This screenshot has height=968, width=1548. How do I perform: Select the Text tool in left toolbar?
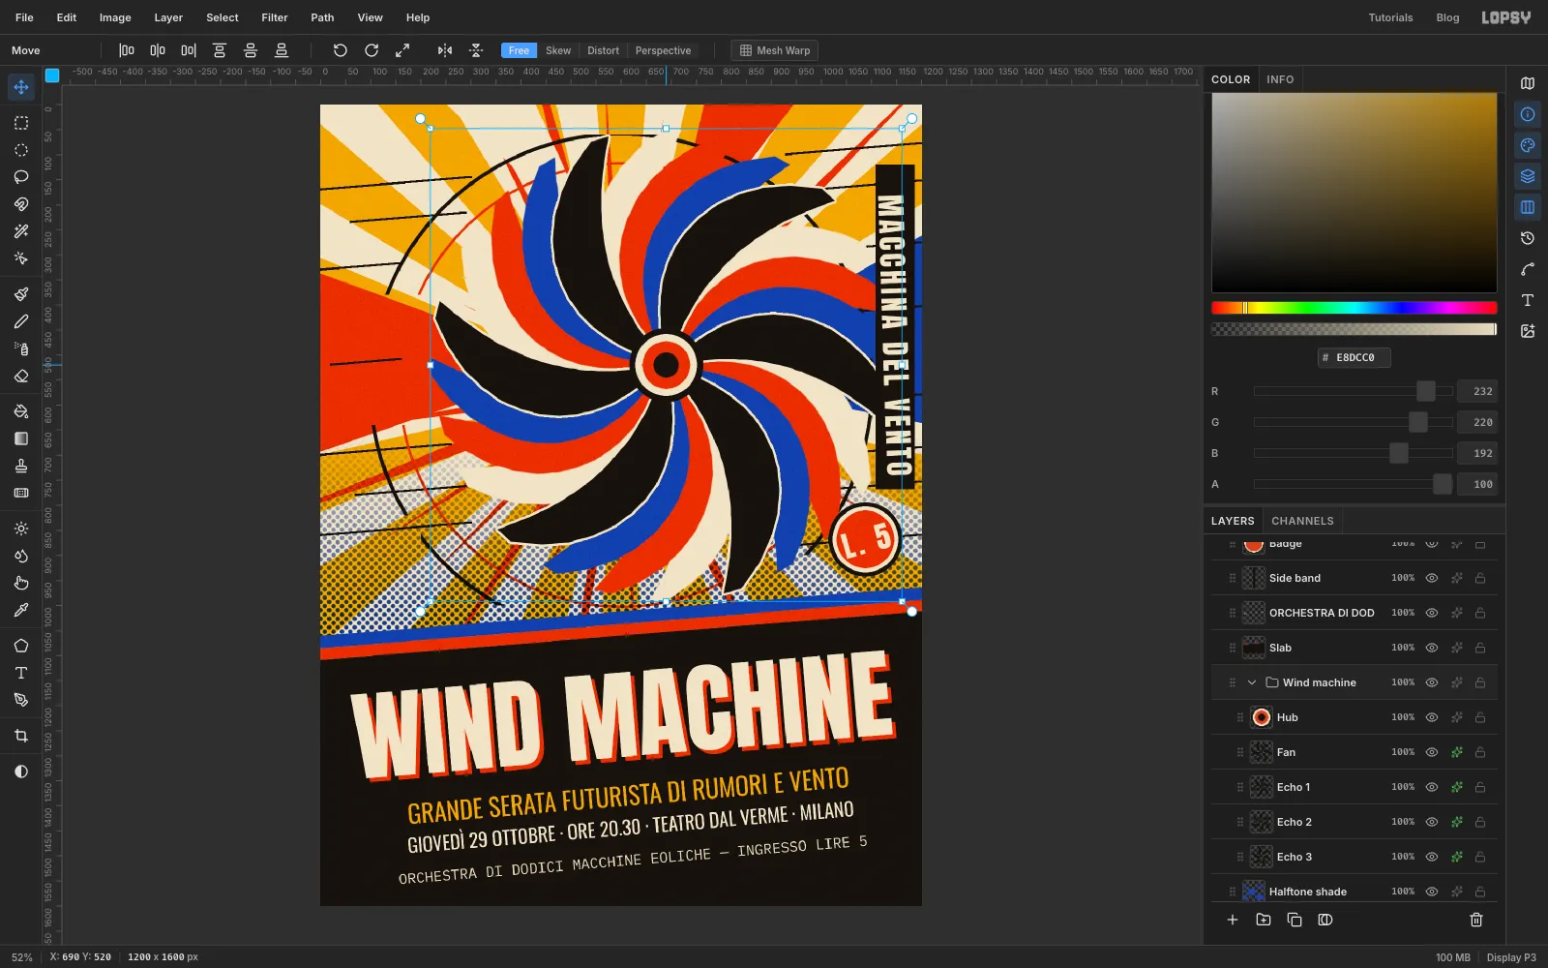point(21,673)
